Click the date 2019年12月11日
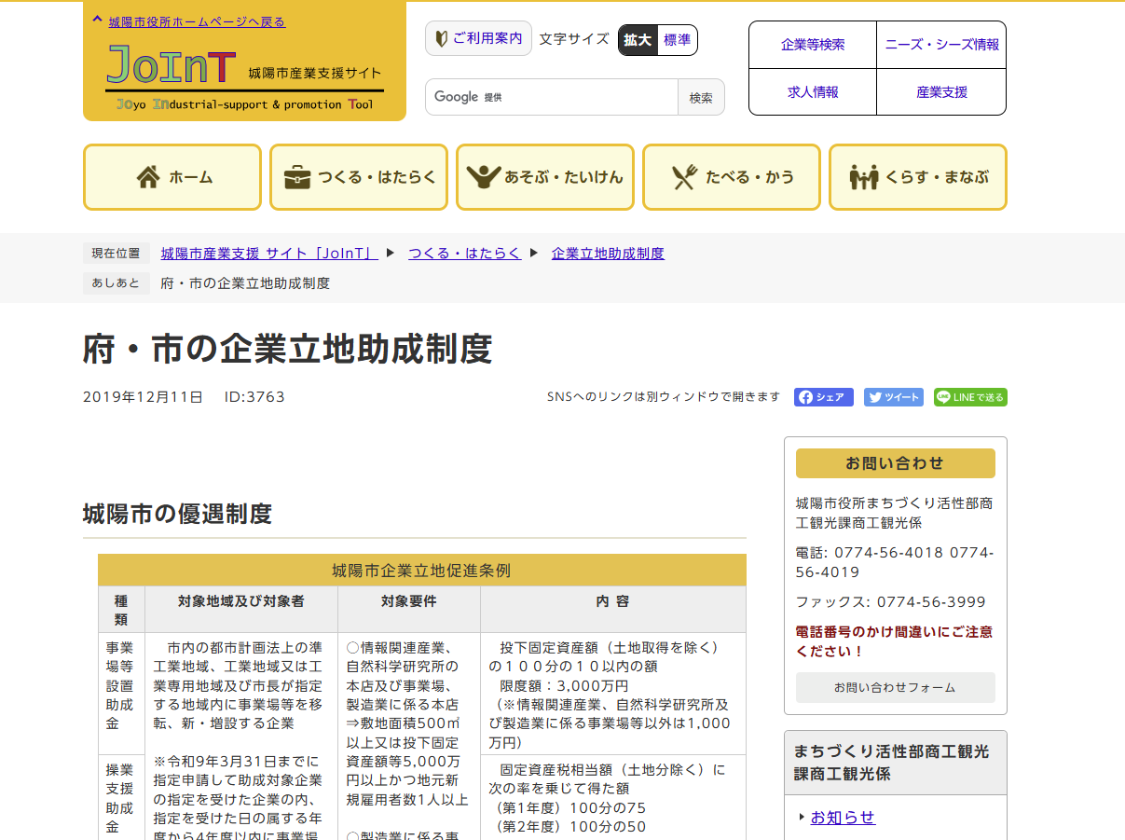The height and width of the screenshot is (840, 1125). [x=143, y=397]
